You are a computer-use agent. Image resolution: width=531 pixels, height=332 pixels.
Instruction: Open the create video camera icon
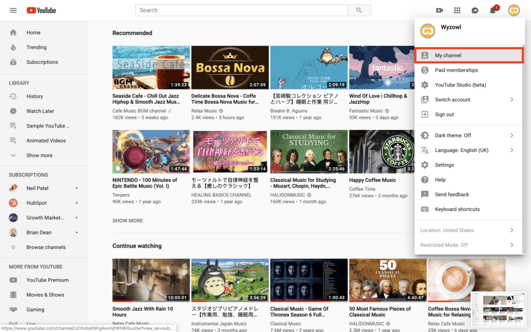(439, 10)
